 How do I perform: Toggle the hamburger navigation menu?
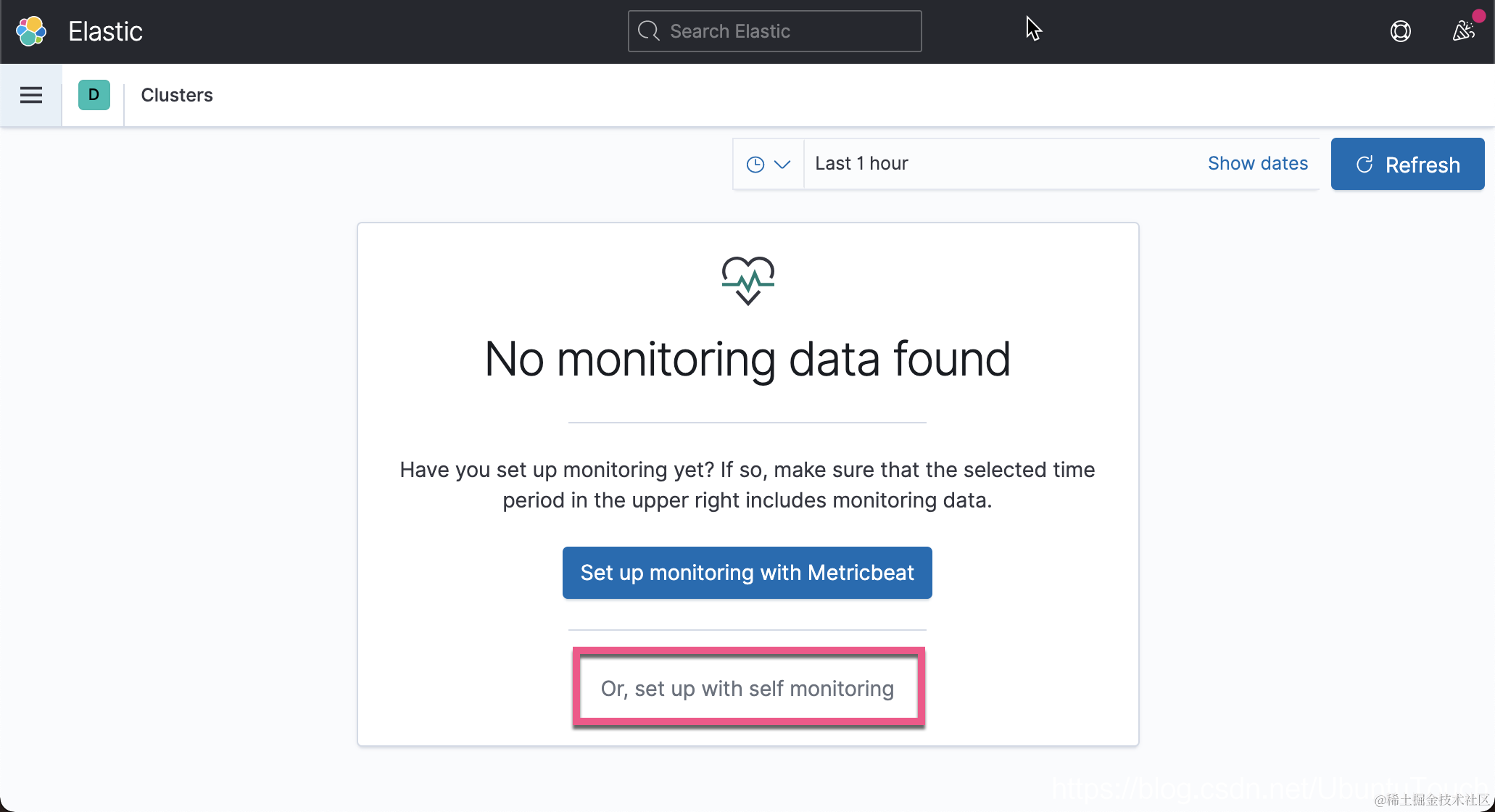(31, 95)
